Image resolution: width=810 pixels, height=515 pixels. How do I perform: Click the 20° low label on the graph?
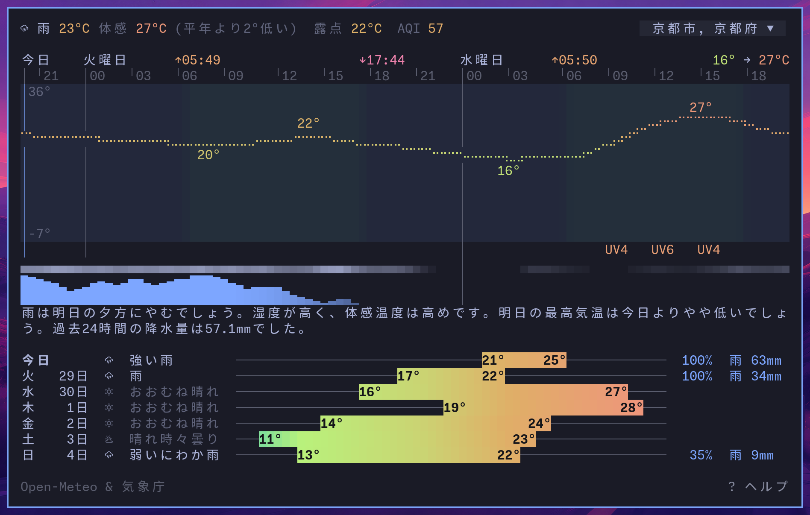click(208, 155)
